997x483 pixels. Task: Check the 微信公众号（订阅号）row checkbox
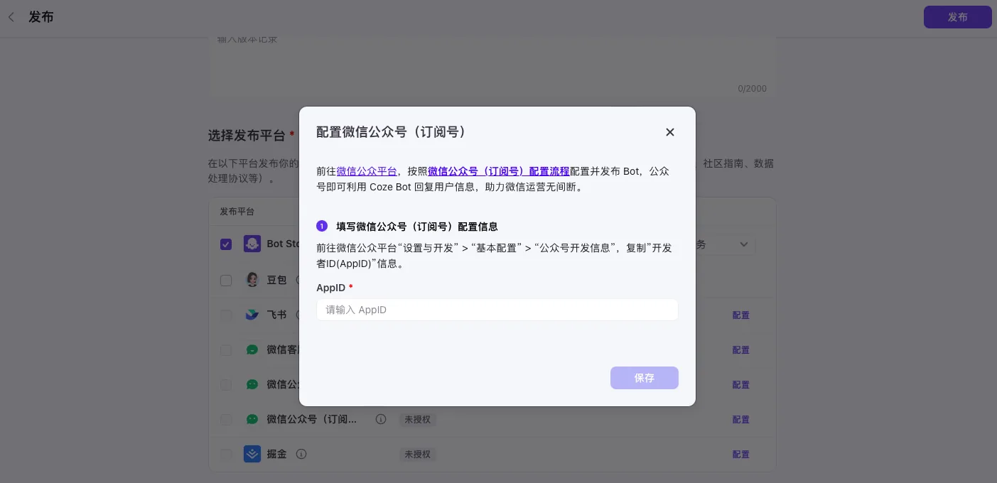click(x=226, y=420)
